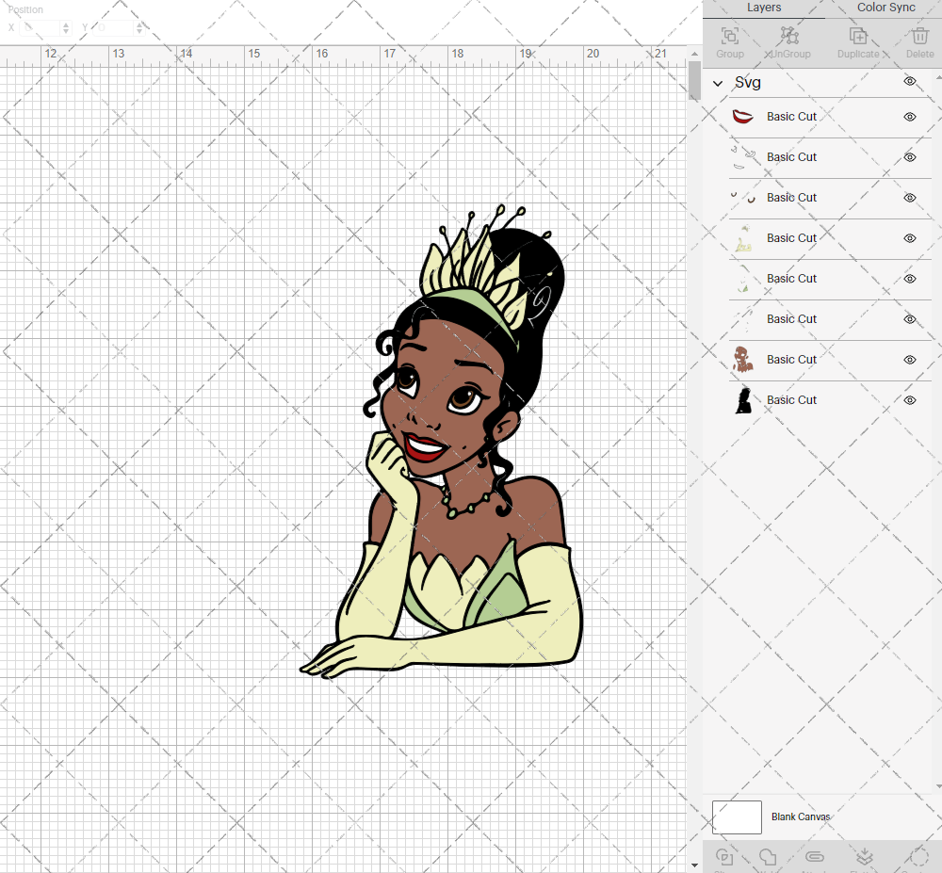The height and width of the screenshot is (873, 942).
Task: Click the princess image on the canvas
Action: [442, 443]
